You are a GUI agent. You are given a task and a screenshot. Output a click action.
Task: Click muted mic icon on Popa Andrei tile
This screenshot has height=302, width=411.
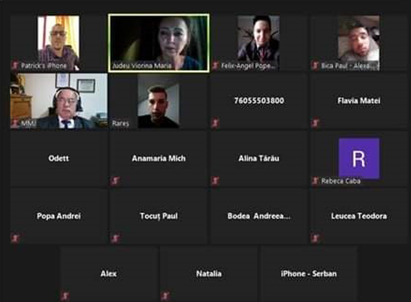pyautogui.click(x=15, y=238)
